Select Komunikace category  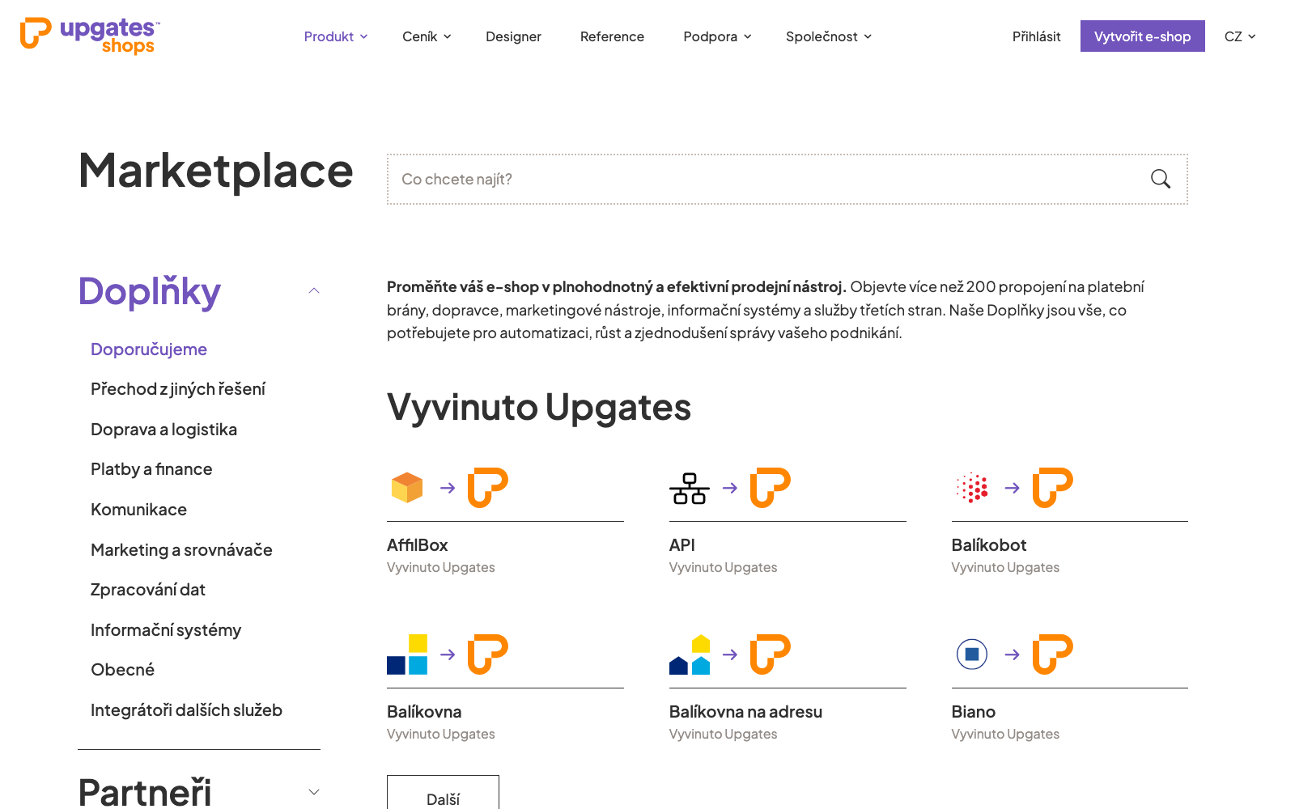[x=138, y=510]
